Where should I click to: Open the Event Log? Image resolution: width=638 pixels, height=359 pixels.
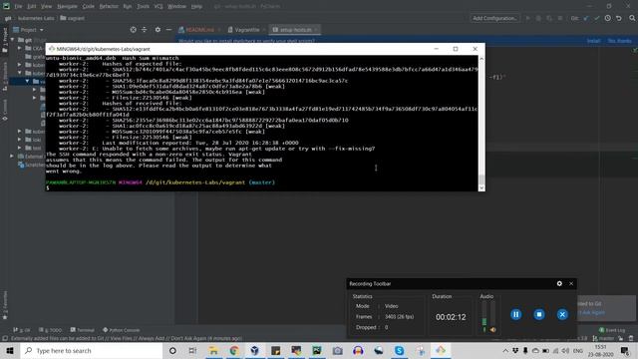pyautogui.click(x=612, y=330)
